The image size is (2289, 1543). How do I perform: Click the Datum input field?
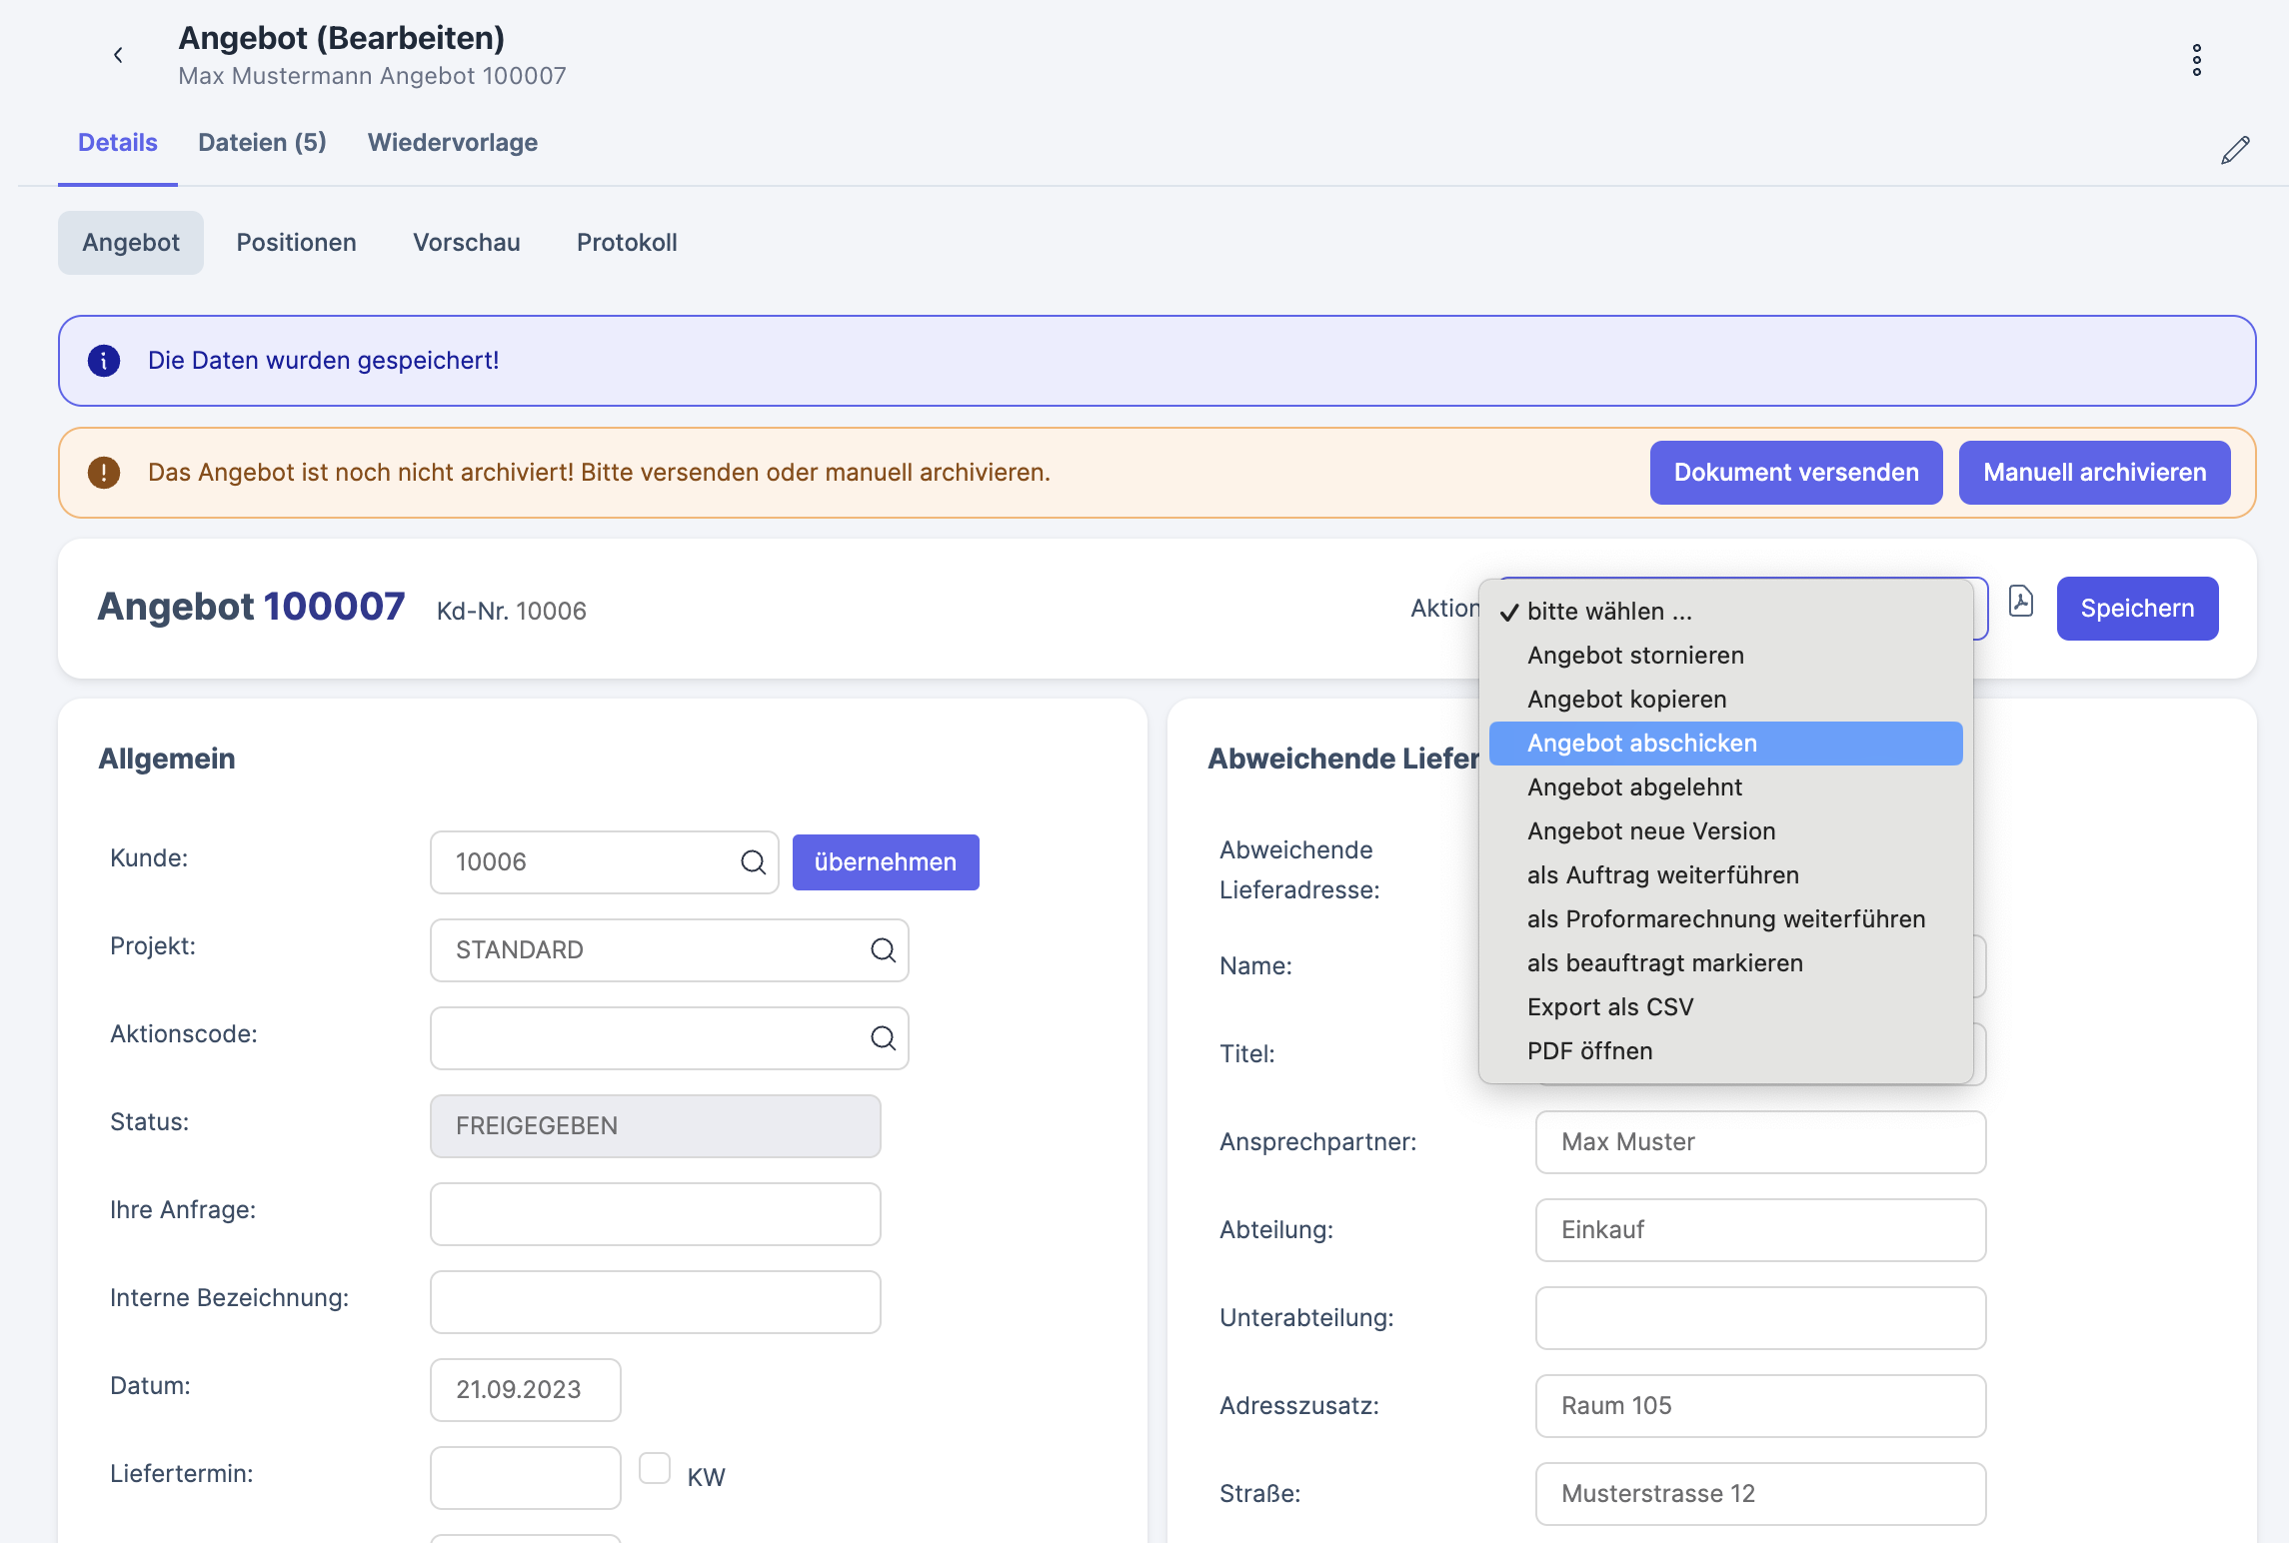(525, 1390)
